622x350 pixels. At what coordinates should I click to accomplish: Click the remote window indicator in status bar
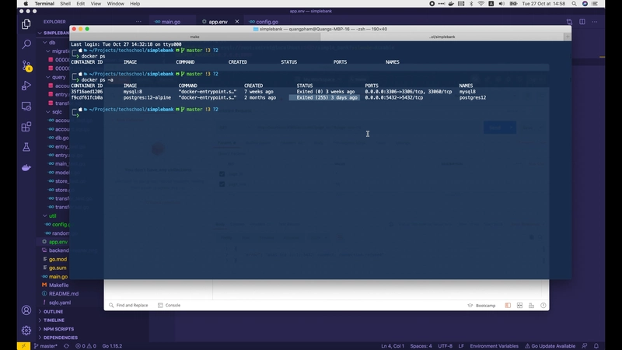[x=23, y=346]
